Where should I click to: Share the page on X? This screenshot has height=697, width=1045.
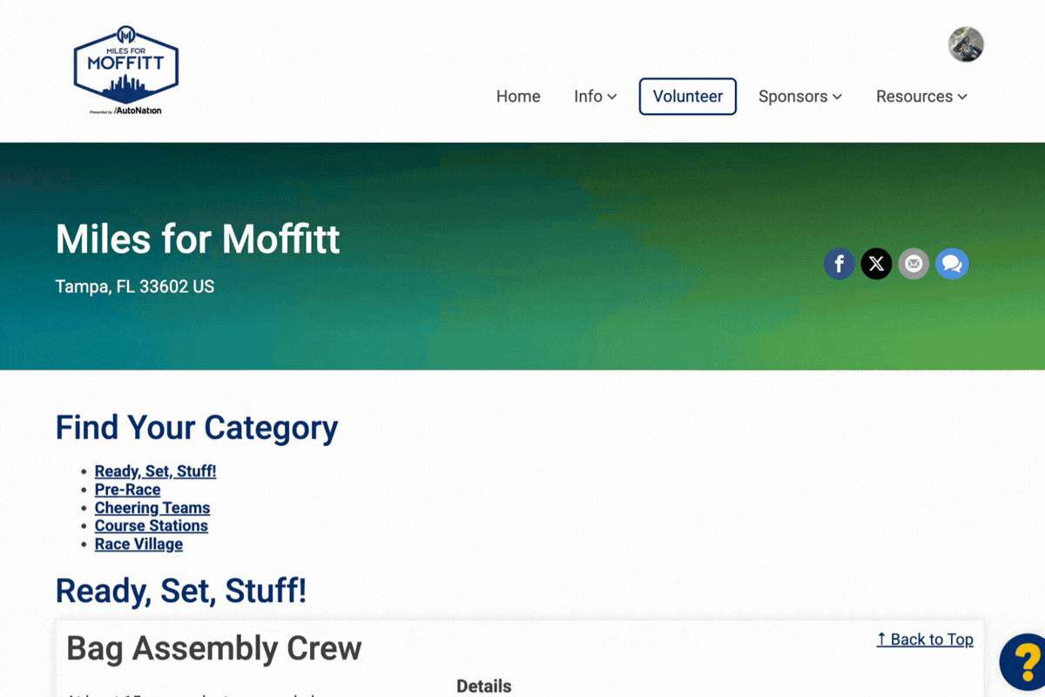[x=876, y=263]
